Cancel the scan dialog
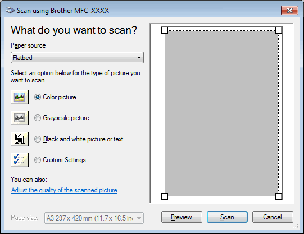Viewport: 304px width, 234px height. [273, 217]
